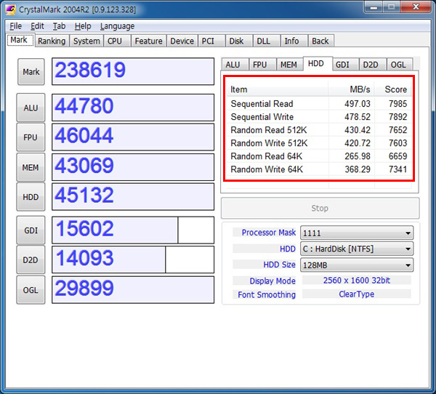Show the MEM results tab in details panel
This screenshot has width=436, height=394.
point(289,65)
